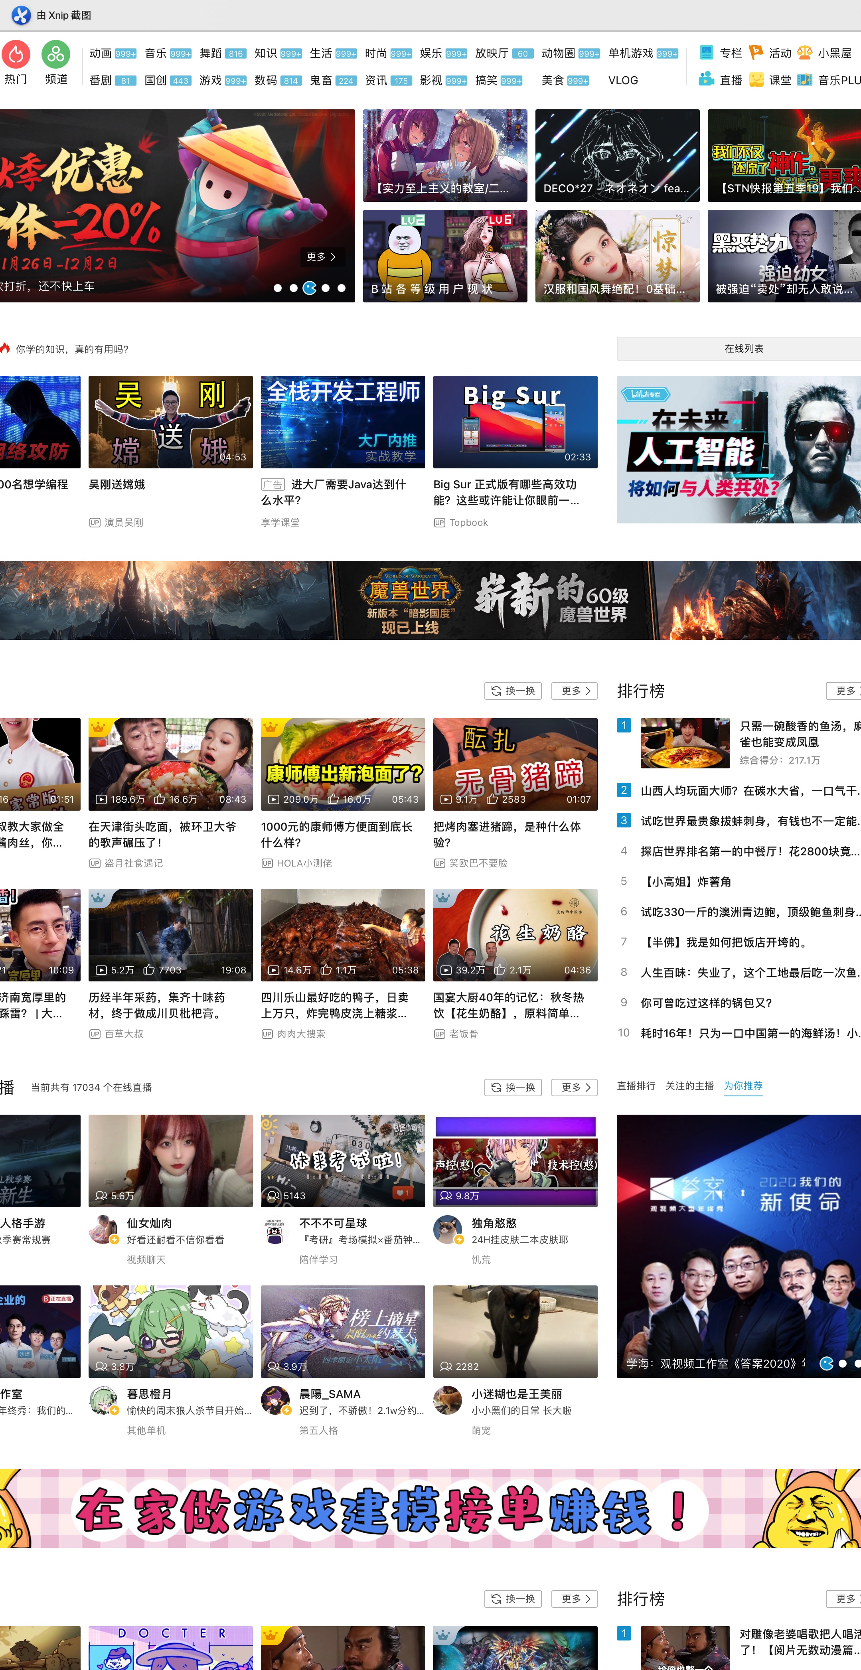861x1670 pixels.
Task: Select first dot of main banner carousel
Action: tap(278, 288)
